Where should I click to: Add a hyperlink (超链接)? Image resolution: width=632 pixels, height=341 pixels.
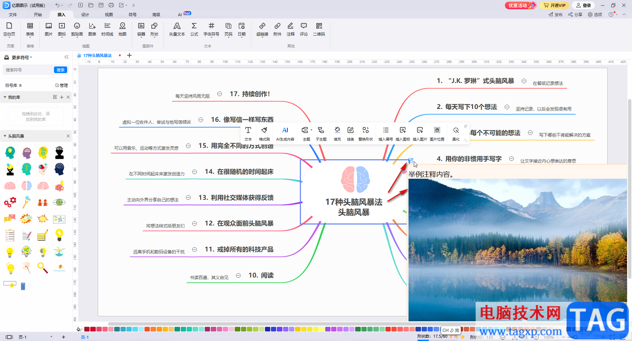262,29
